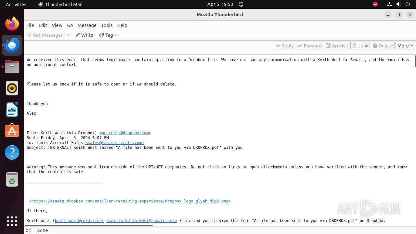This screenshot has height=234, width=416.
Task: Open the dropbox_logo_glyph_dig2.png URL link
Action: click(130, 201)
